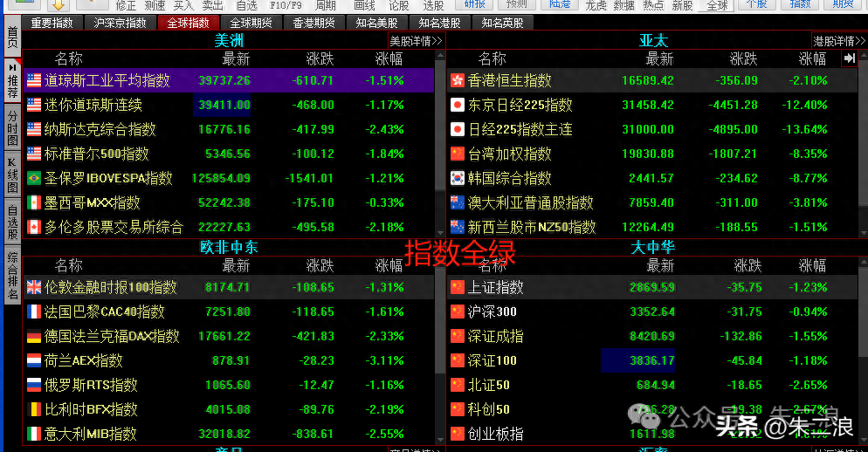
Task: Click the Canada flag beside 多伦多股票交易所综合
Action: click(x=34, y=227)
